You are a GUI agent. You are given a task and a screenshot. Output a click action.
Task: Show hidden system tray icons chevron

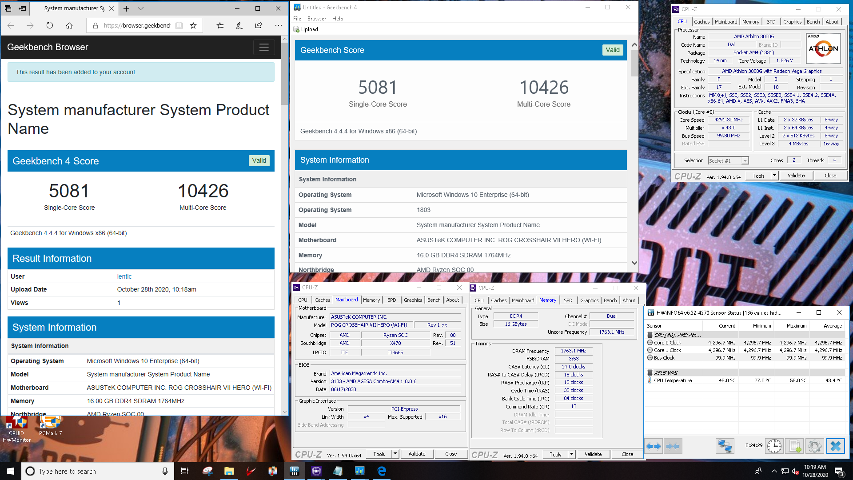point(774,471)
